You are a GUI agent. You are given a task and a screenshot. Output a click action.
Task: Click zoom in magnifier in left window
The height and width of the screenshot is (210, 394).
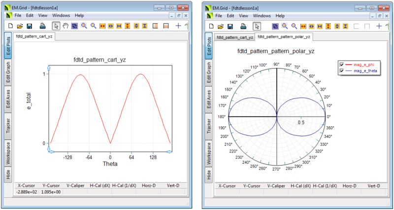point(84,26)
